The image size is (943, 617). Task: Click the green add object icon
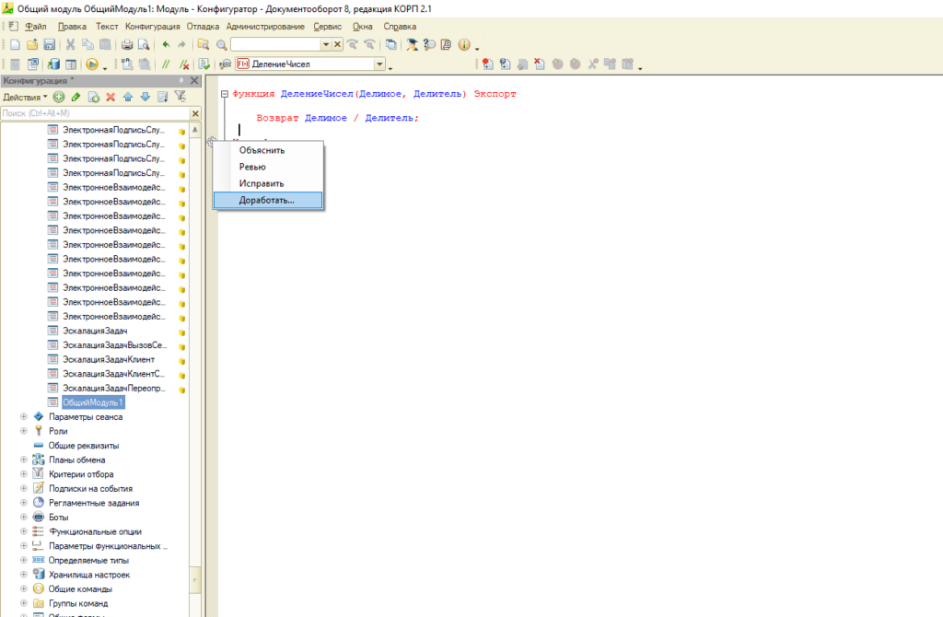pyautogui.click(x=59, y=97)
